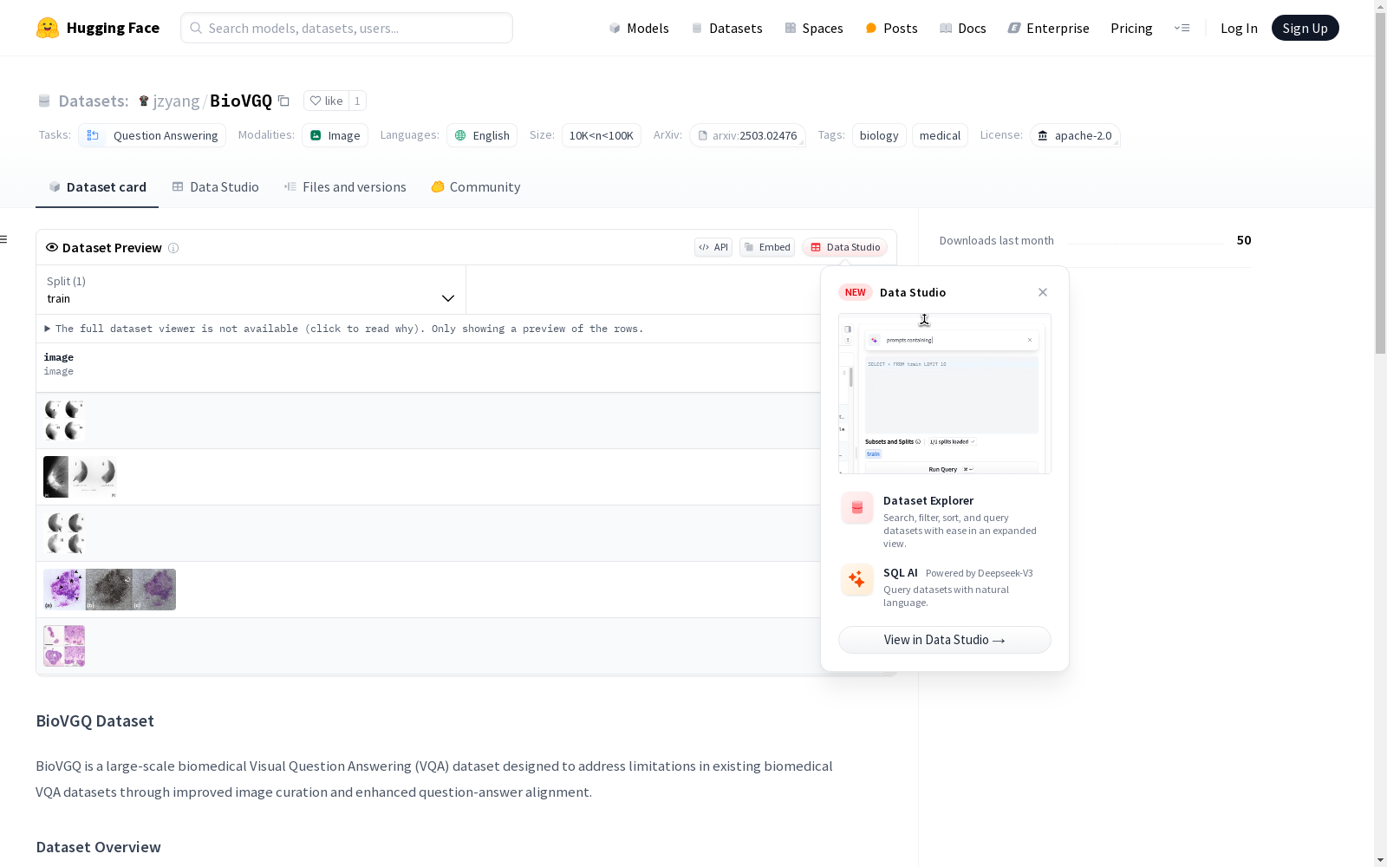Click the Downloads last month value 50
Screen dimensions: 1387x867
tap(1244, 240)
